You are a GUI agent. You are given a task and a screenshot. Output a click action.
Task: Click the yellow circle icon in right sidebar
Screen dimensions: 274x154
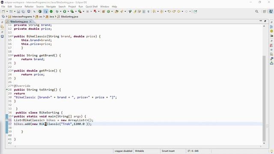(271, 31)
